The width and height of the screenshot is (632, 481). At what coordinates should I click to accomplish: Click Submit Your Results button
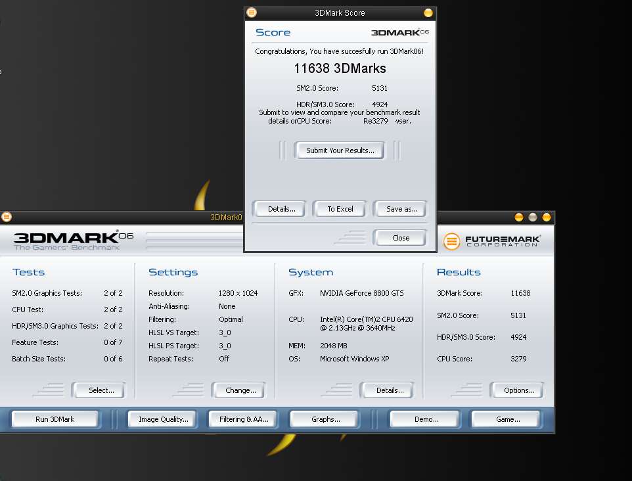[x=340, y=150]
